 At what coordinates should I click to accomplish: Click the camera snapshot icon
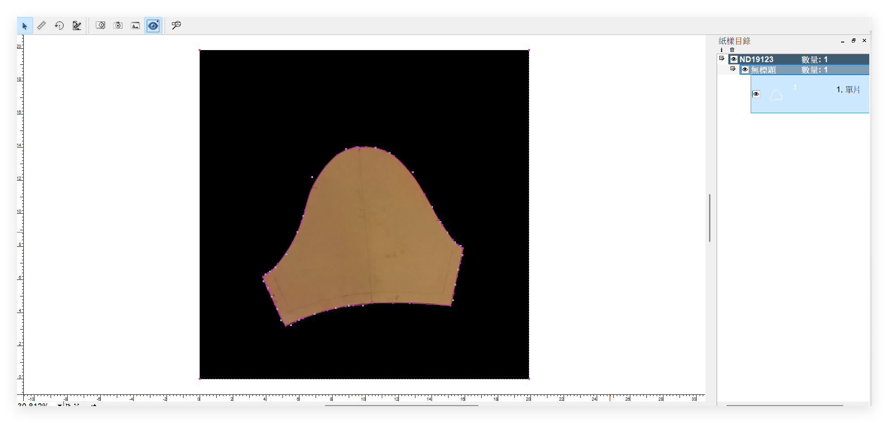(118, 25)
